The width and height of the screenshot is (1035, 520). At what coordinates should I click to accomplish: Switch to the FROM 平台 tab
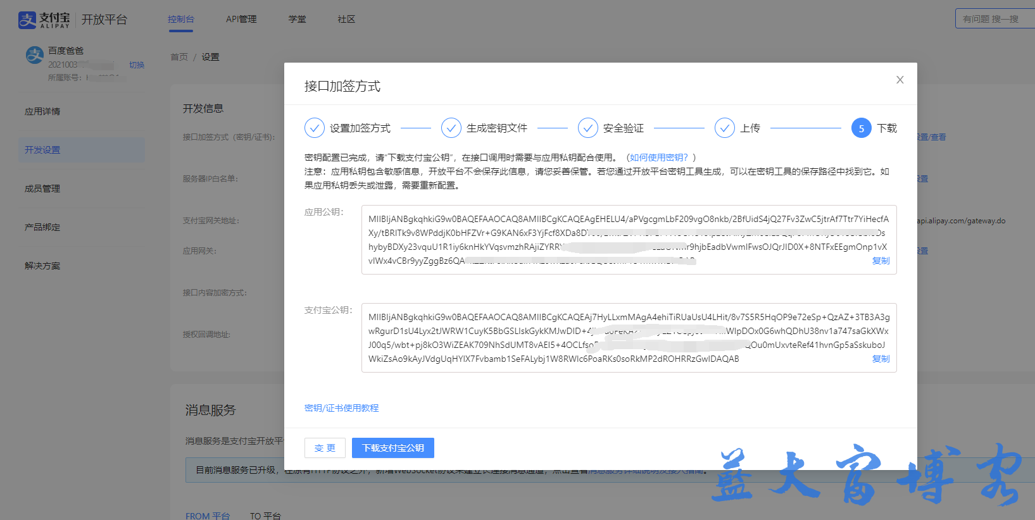208,516
